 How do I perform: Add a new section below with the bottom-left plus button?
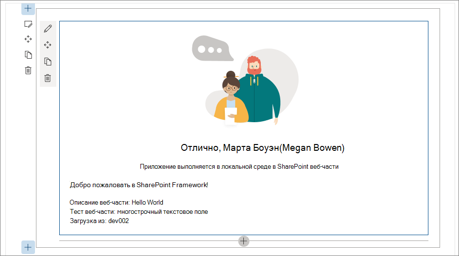click(28, 247)
